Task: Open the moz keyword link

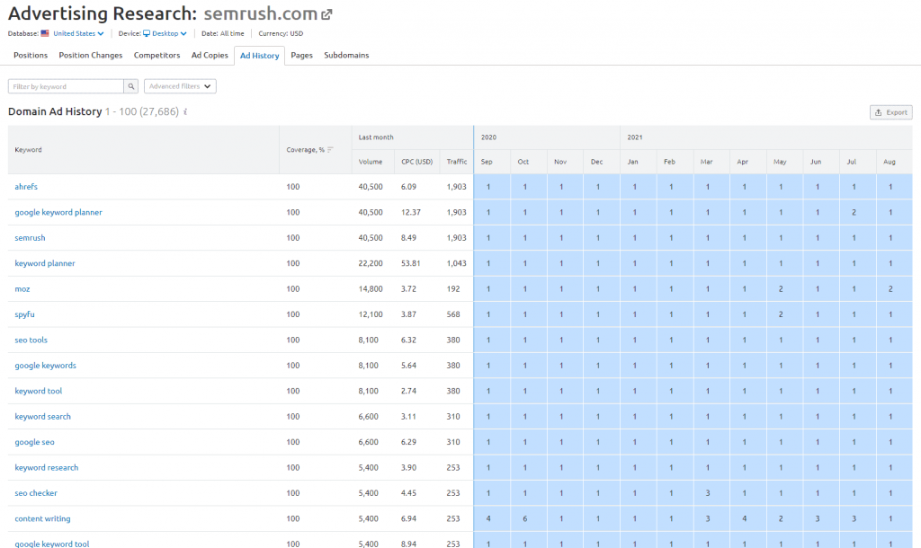Action: point(22,288)
